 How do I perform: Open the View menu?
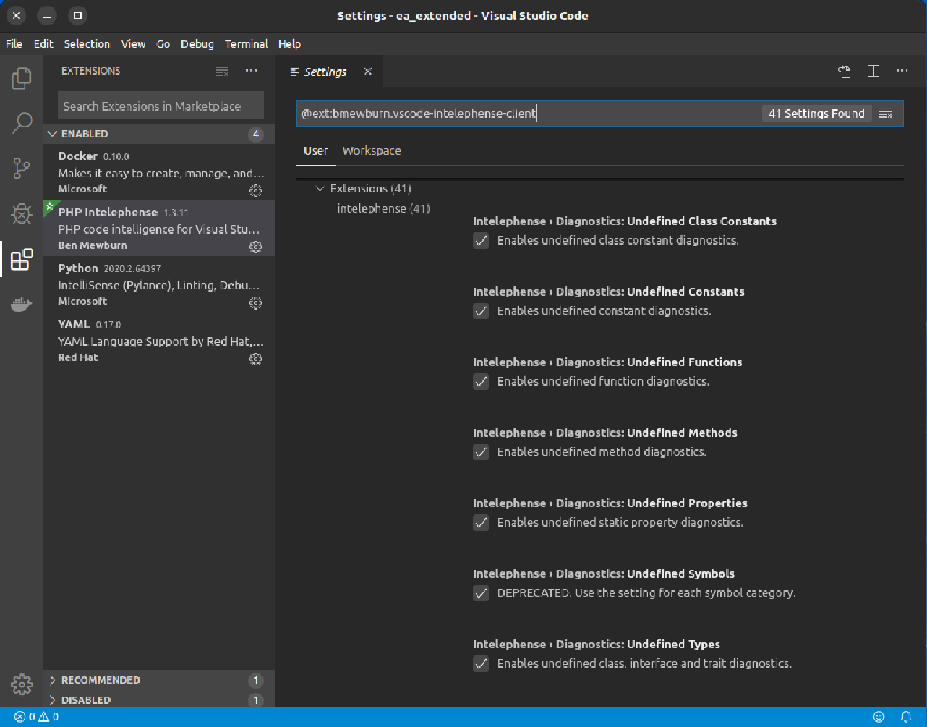point(133,44)
